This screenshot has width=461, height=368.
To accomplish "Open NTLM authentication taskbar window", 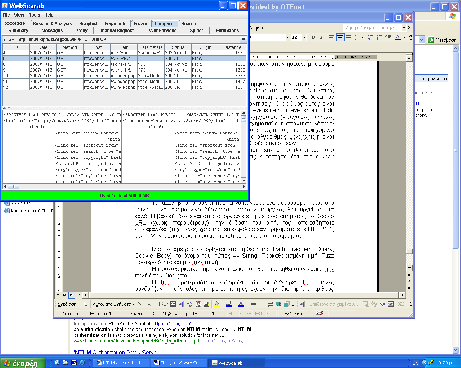I will point(121,363).
